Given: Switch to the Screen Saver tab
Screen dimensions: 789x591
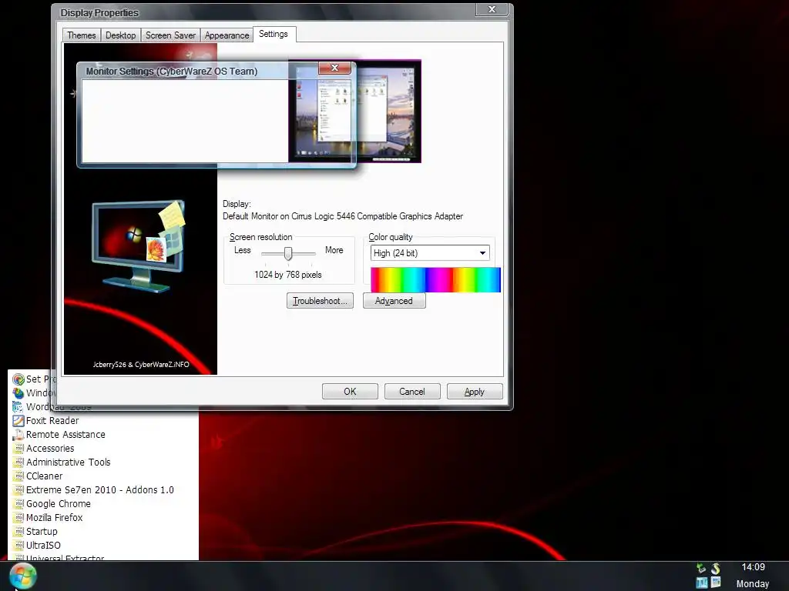Looking at the screenshot, I should 170,35.
